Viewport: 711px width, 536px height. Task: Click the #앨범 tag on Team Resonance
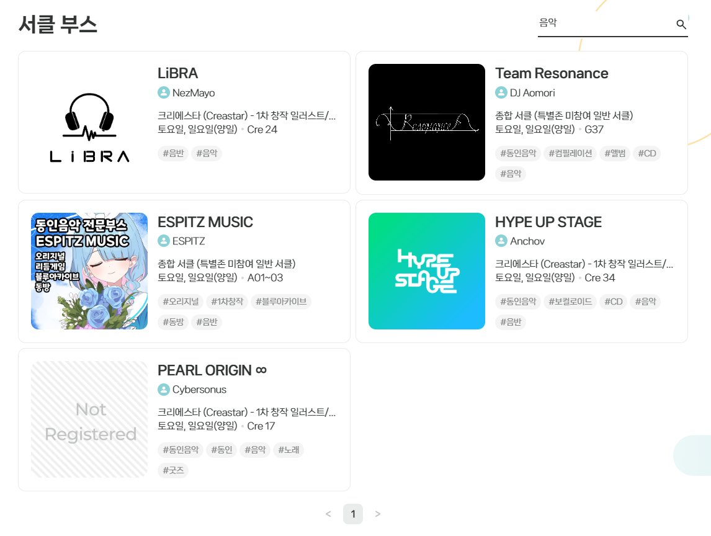(x=615, y=153)
